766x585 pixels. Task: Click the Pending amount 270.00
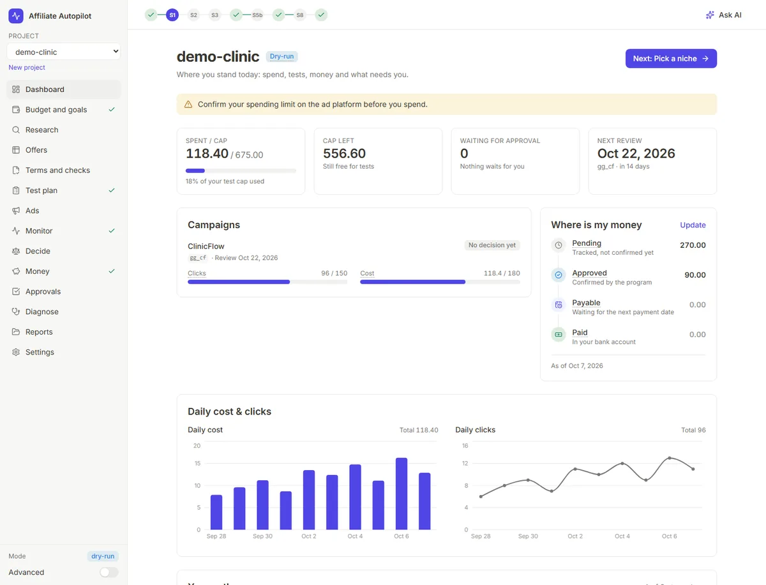[x=693, y=245]
